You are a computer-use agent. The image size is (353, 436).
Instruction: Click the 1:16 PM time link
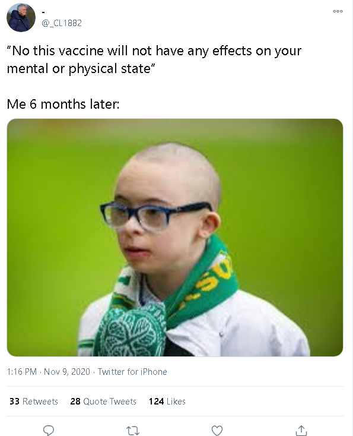click(22, 371)
